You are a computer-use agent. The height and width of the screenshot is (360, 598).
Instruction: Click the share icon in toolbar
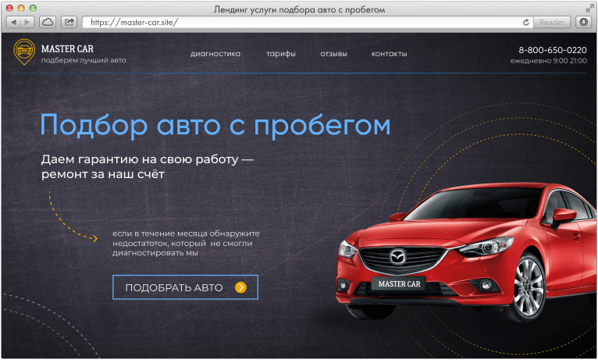69,22
